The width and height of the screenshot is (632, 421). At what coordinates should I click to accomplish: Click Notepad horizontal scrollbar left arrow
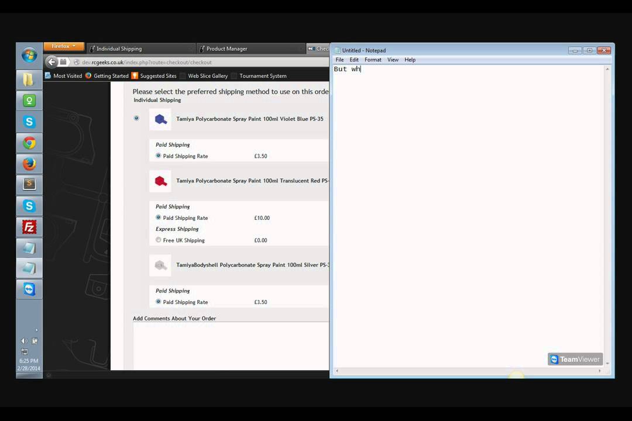click(337, 371)
